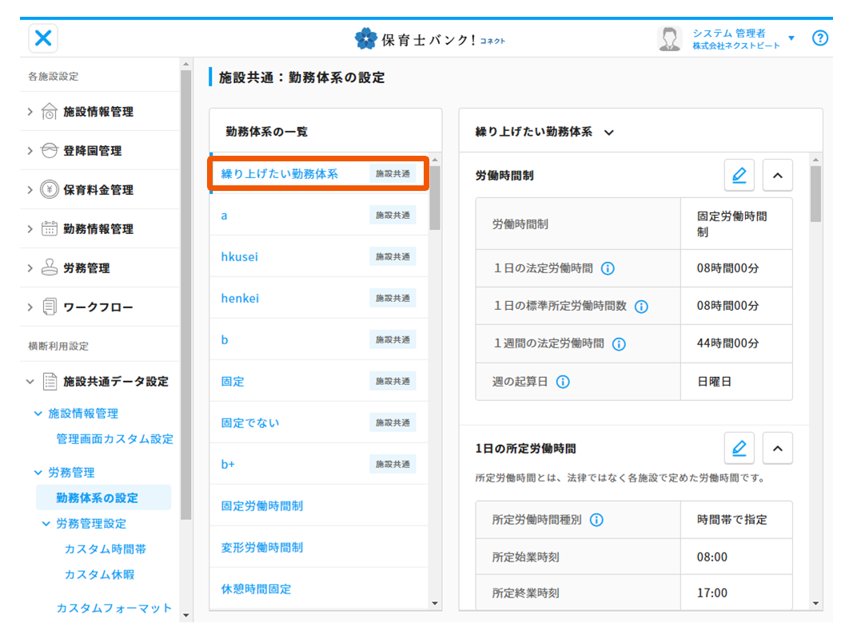Collapse the 労働時間制 section

(777, 175)
